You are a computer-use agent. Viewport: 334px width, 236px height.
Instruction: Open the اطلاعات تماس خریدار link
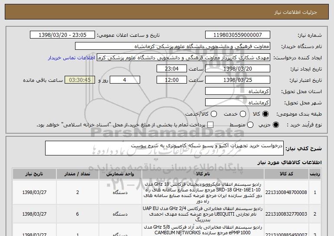click(72, 58)
